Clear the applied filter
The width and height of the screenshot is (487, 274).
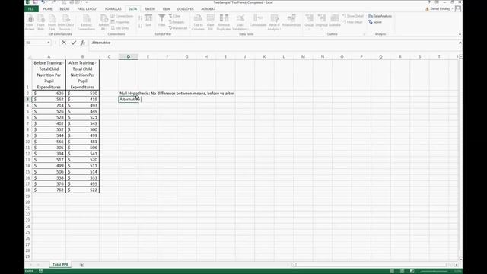(x=174, y=16)
